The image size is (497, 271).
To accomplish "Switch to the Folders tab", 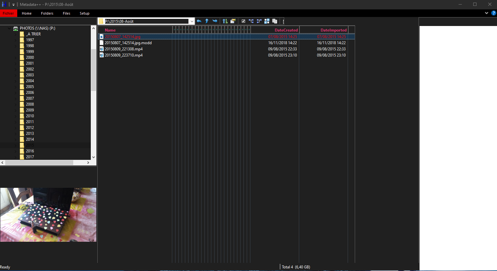I will pyautogui.click(x=47, y=13).
